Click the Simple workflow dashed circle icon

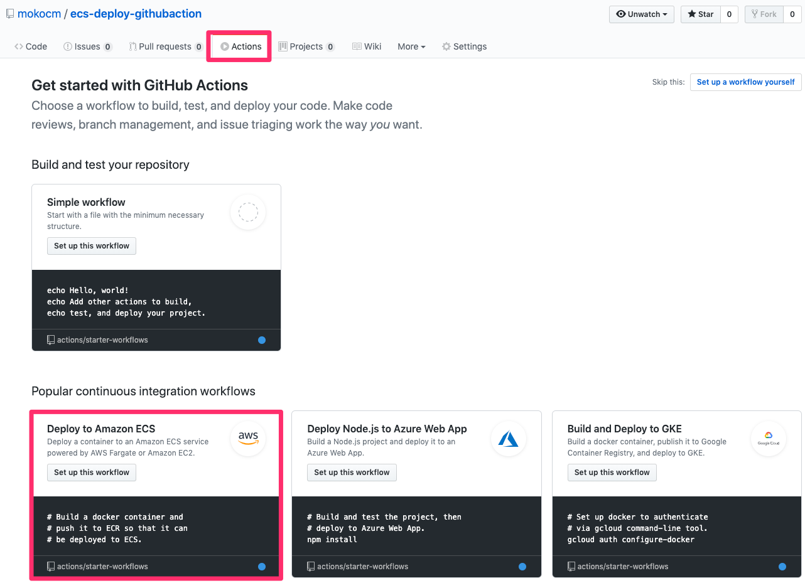[248, 212]
